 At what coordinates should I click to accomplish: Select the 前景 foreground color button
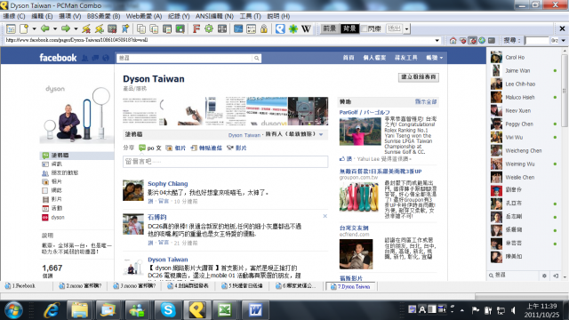[330, 28]
